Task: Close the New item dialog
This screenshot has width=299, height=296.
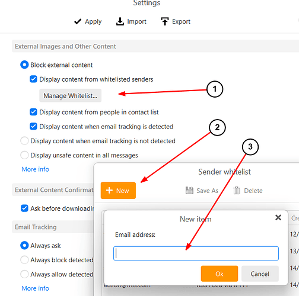Action: (278, 217)
